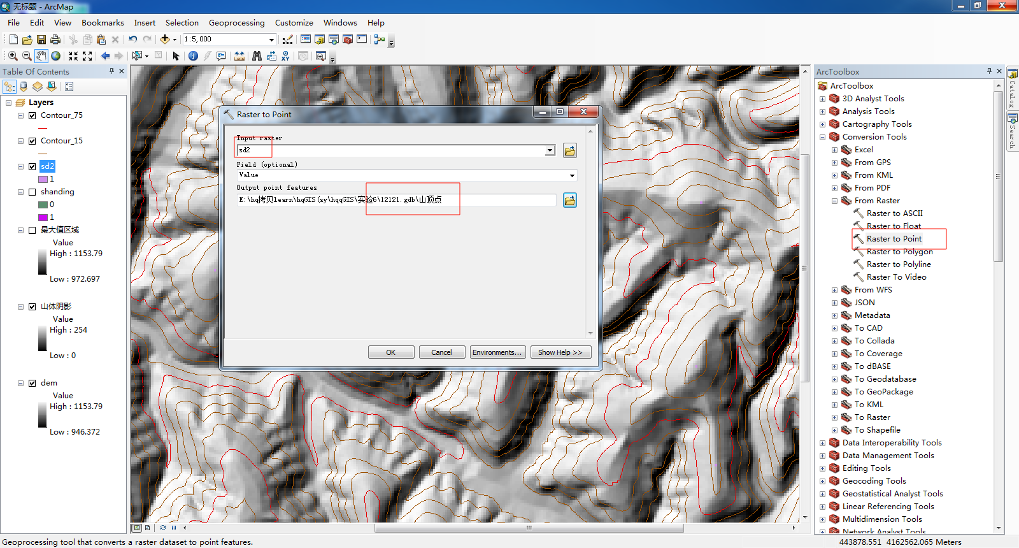This screenshot has height=548, width=1019.
Task: Open the Catalog side tab
Action: (x=1013, y=89)
